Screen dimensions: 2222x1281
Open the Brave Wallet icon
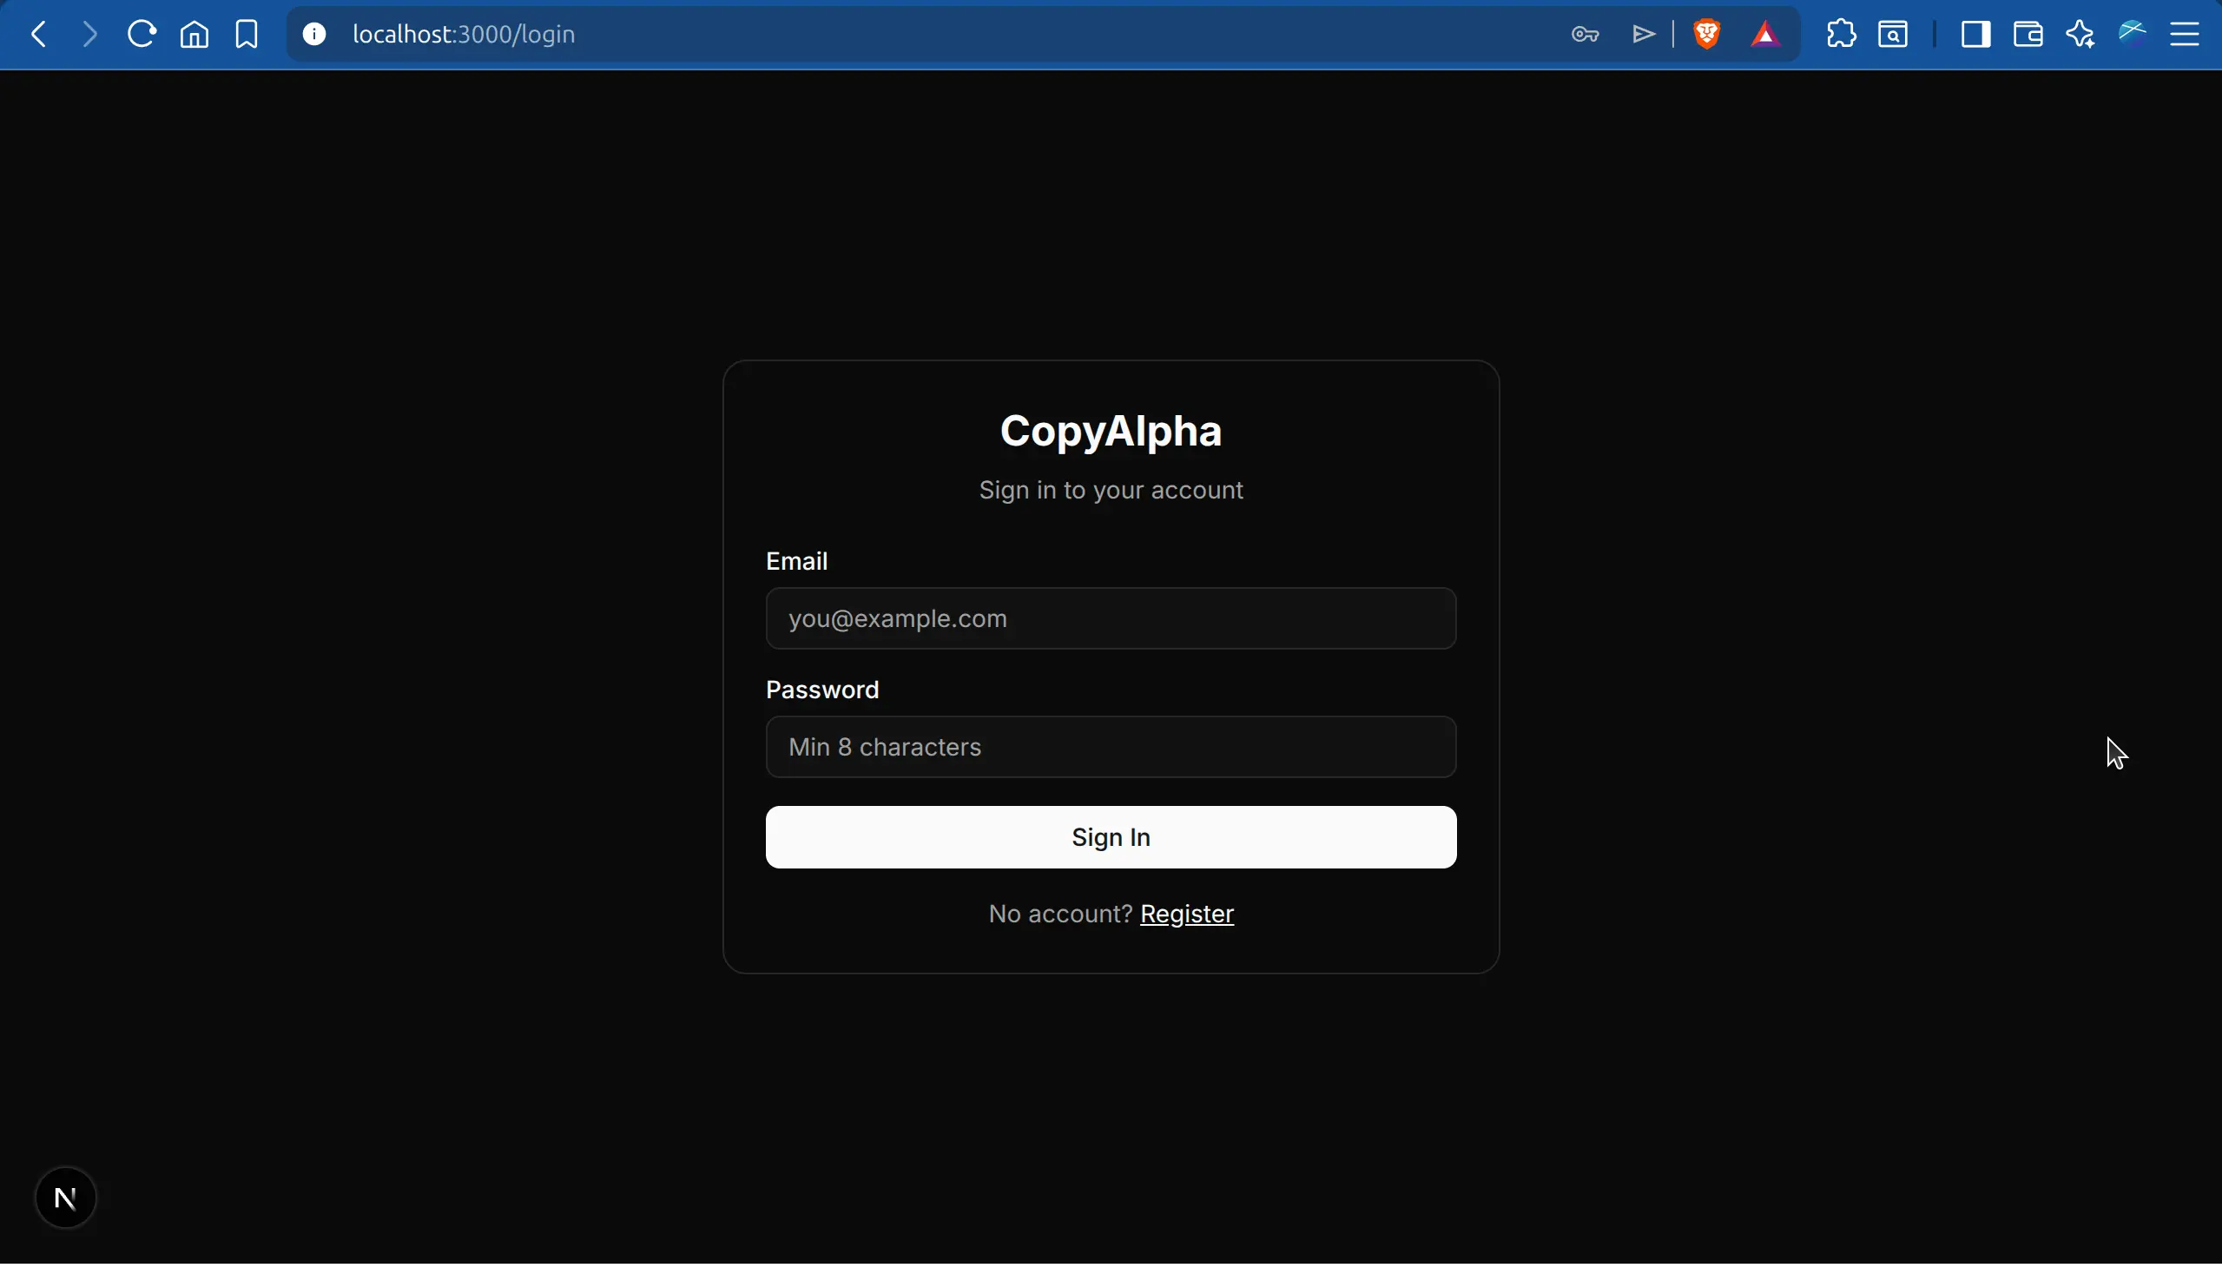[x=2026, y=33]
